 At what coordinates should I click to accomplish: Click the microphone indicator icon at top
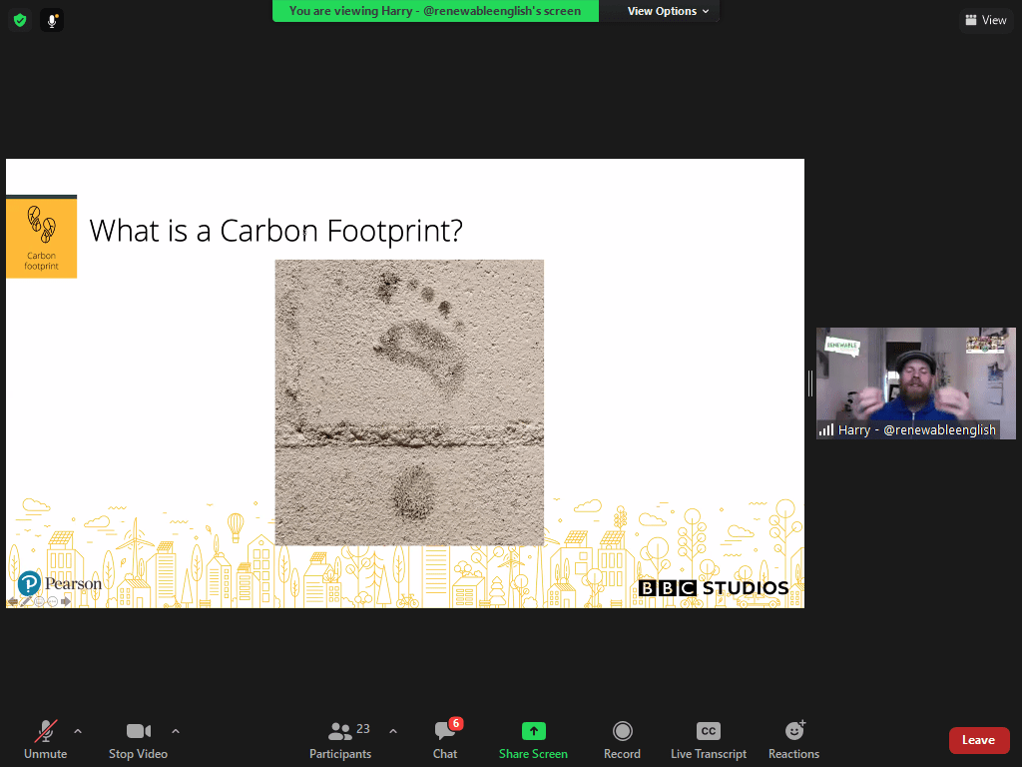[52, 20]
